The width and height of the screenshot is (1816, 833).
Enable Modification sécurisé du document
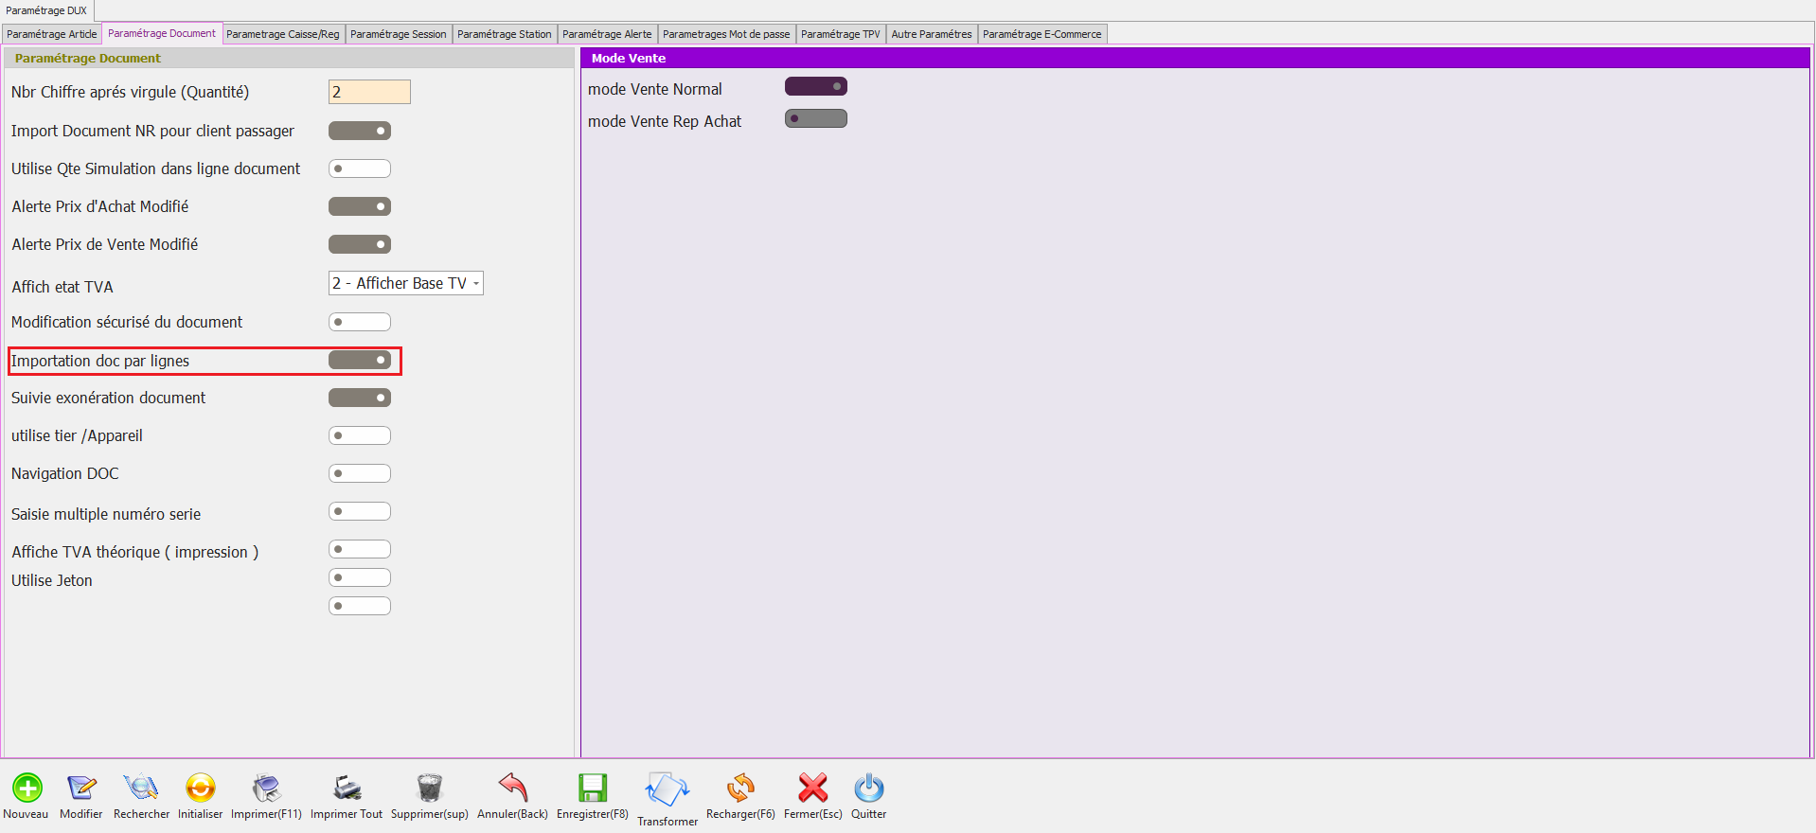360,322
